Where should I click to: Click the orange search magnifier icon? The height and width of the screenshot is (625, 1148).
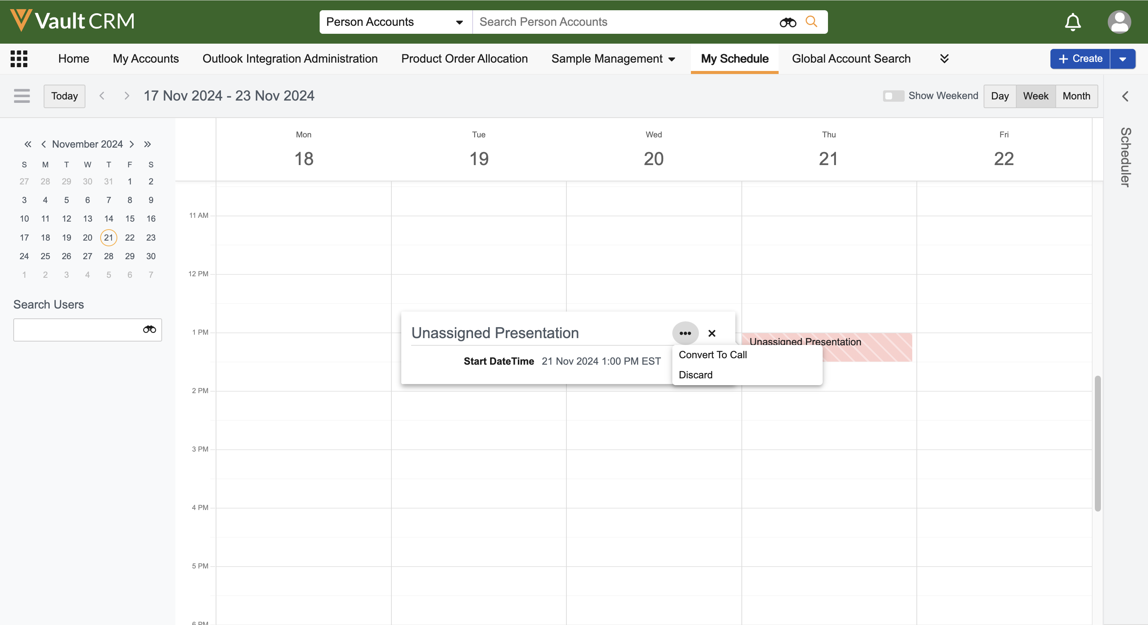[x=812, y=22]
